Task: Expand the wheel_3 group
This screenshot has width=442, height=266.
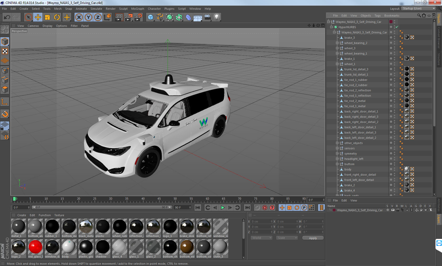Action: click(337, 48)
